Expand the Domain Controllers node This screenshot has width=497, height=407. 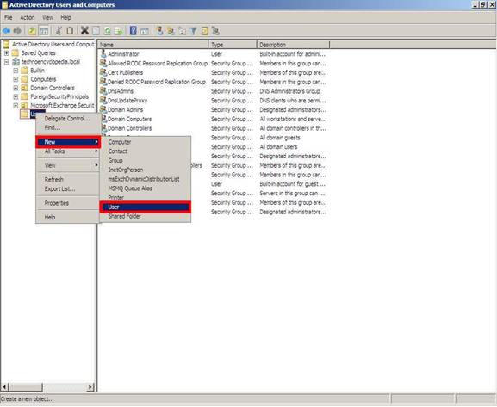coord(16,88)
